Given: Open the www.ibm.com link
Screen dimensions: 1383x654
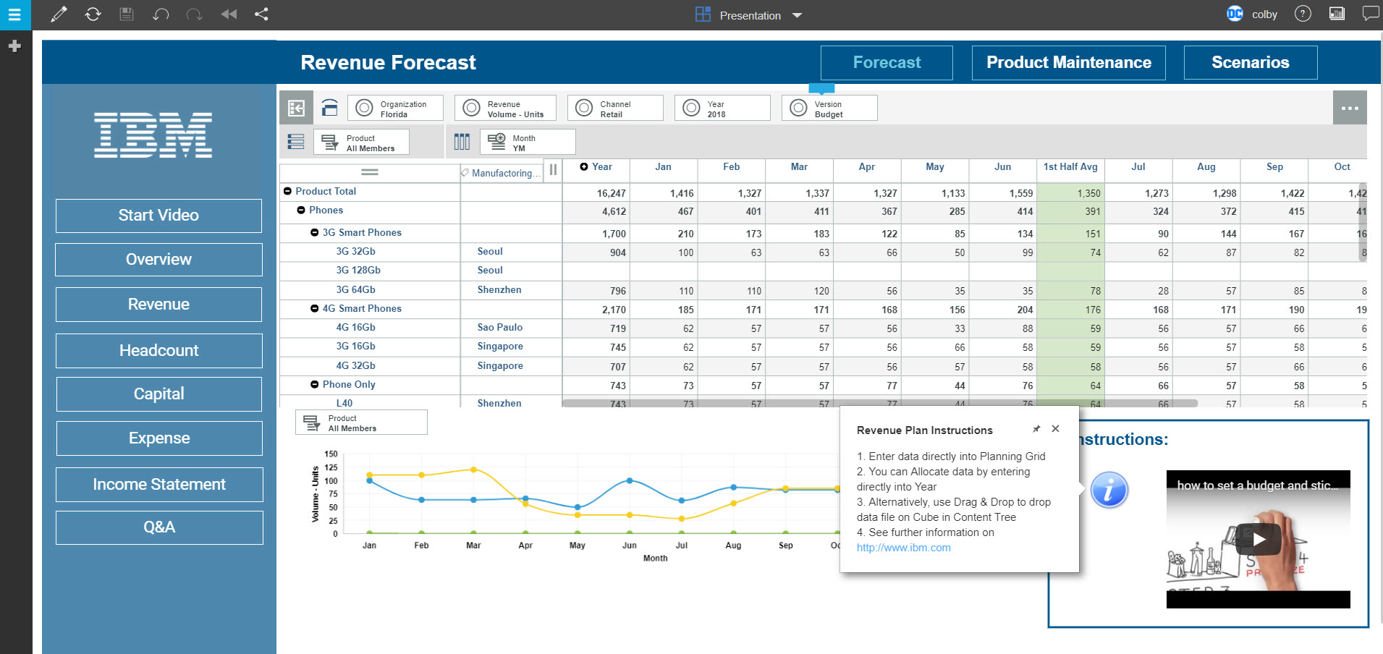Looking at the screenshot, I should coord(903,548).
